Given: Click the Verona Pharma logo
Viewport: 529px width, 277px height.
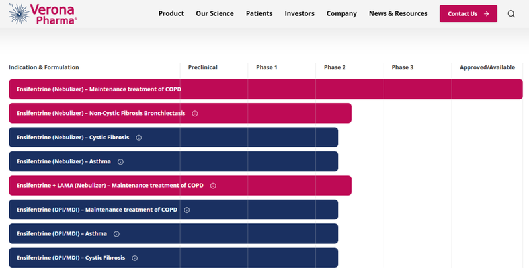Looking at the screenshot, I should [x=43, y=14].
